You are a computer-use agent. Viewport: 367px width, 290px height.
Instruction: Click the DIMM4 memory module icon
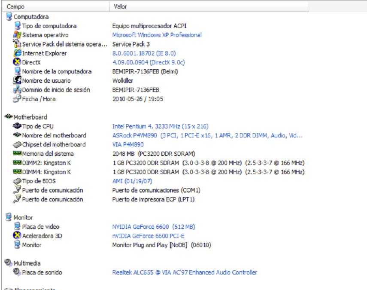17,172
